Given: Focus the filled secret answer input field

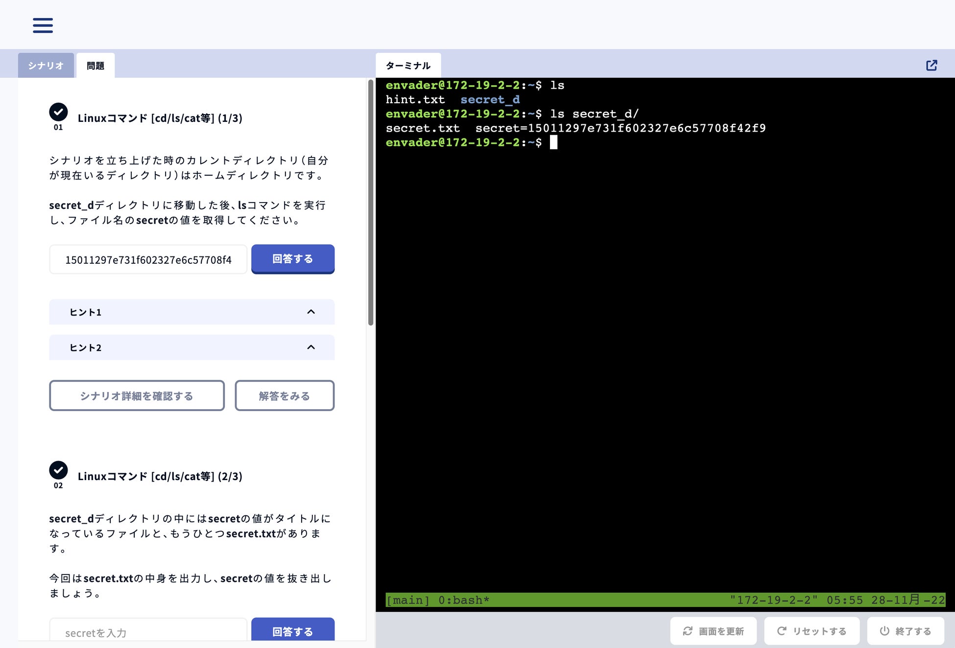Looking at the screenshot, I should 148,259.
